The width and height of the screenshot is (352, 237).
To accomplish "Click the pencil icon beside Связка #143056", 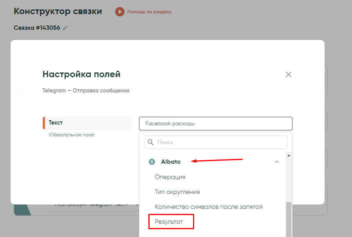I will tap(65, 28).
